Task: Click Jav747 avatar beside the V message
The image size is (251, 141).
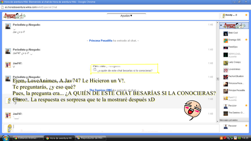Action: point(8,65)
